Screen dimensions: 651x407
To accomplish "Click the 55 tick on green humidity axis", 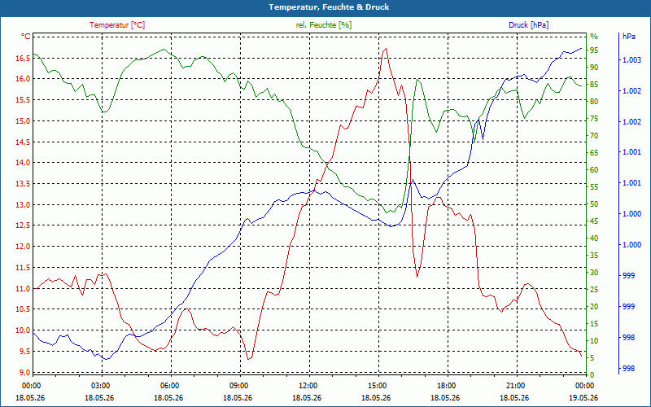I will (x=594, y=187).
